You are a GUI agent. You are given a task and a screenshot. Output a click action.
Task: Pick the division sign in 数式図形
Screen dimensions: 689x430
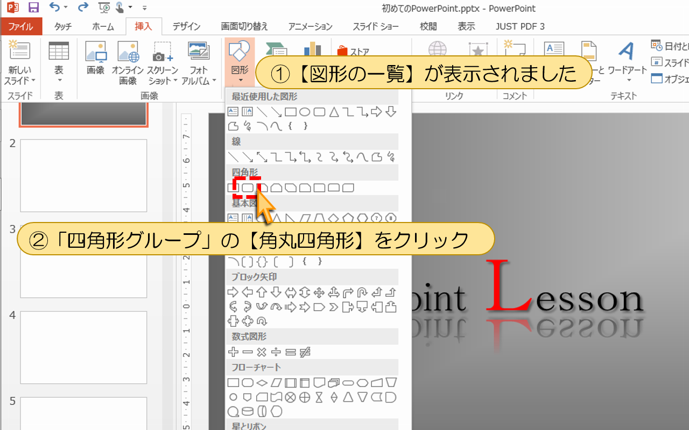tap(276, 352)
